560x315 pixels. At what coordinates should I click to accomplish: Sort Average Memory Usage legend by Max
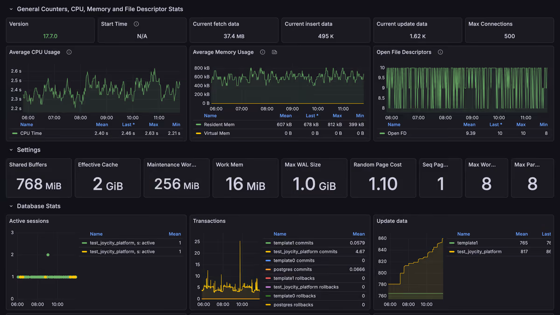coord(337,116)
